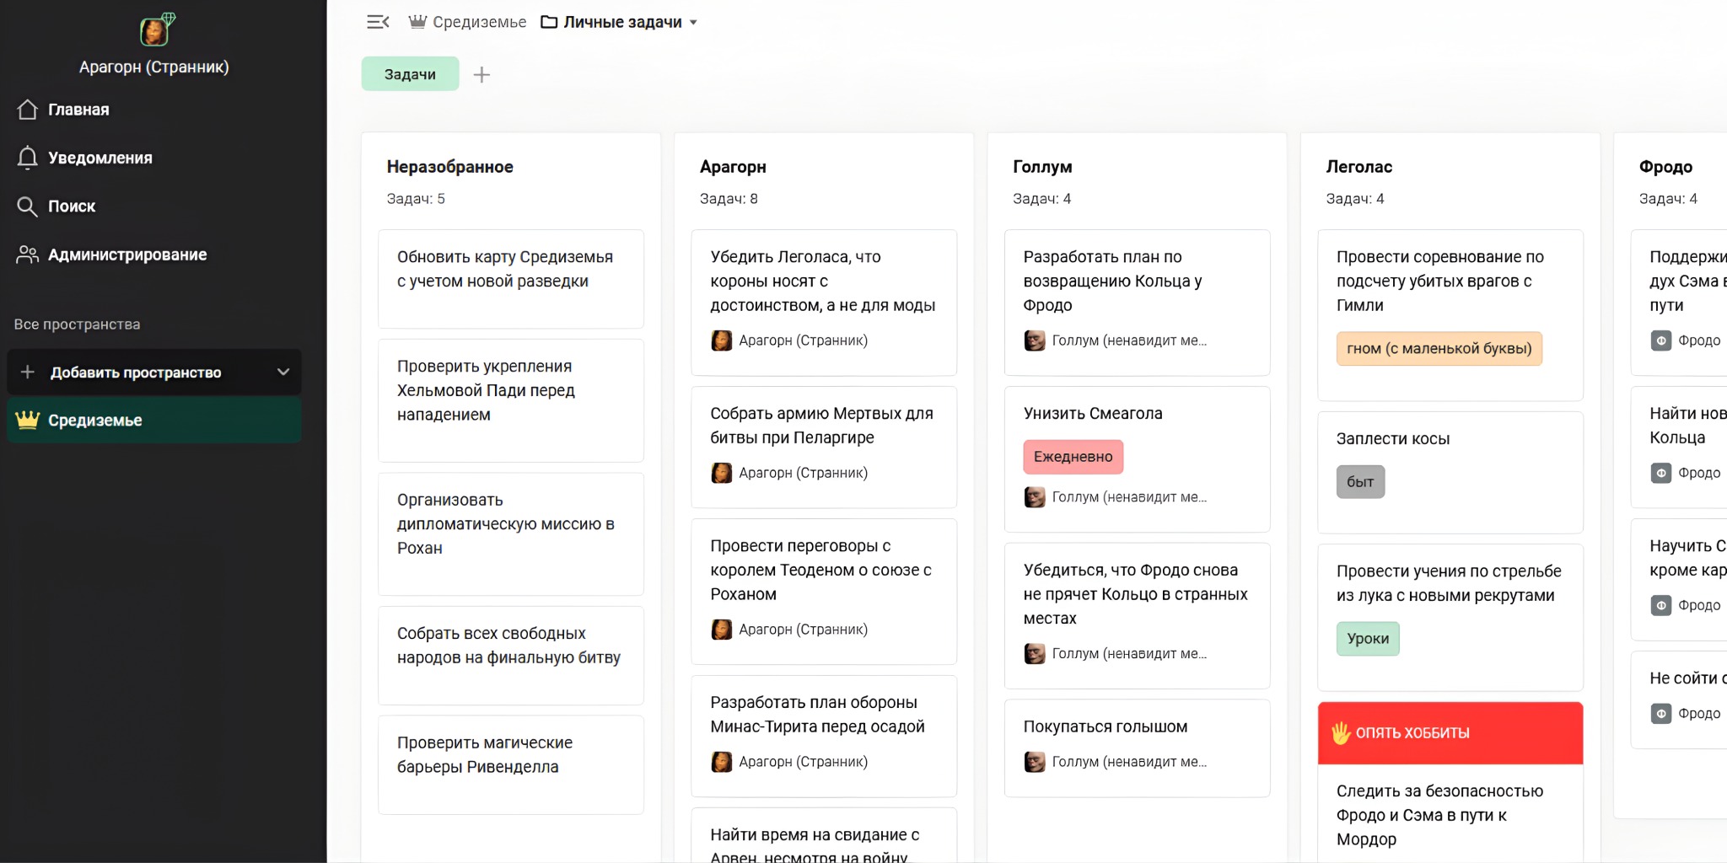Open the Провести соревнование по подсчету убитых врагов card

point(1450,315)
